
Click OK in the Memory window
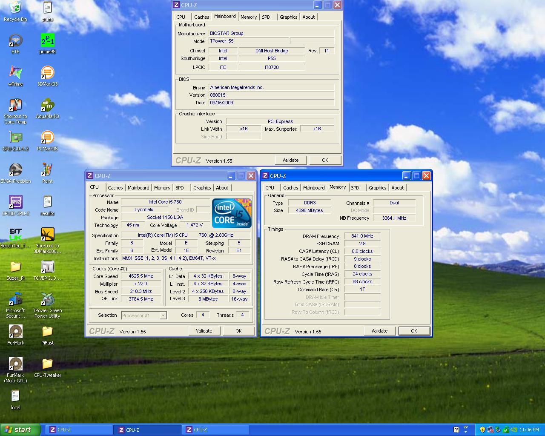[414, 331]
